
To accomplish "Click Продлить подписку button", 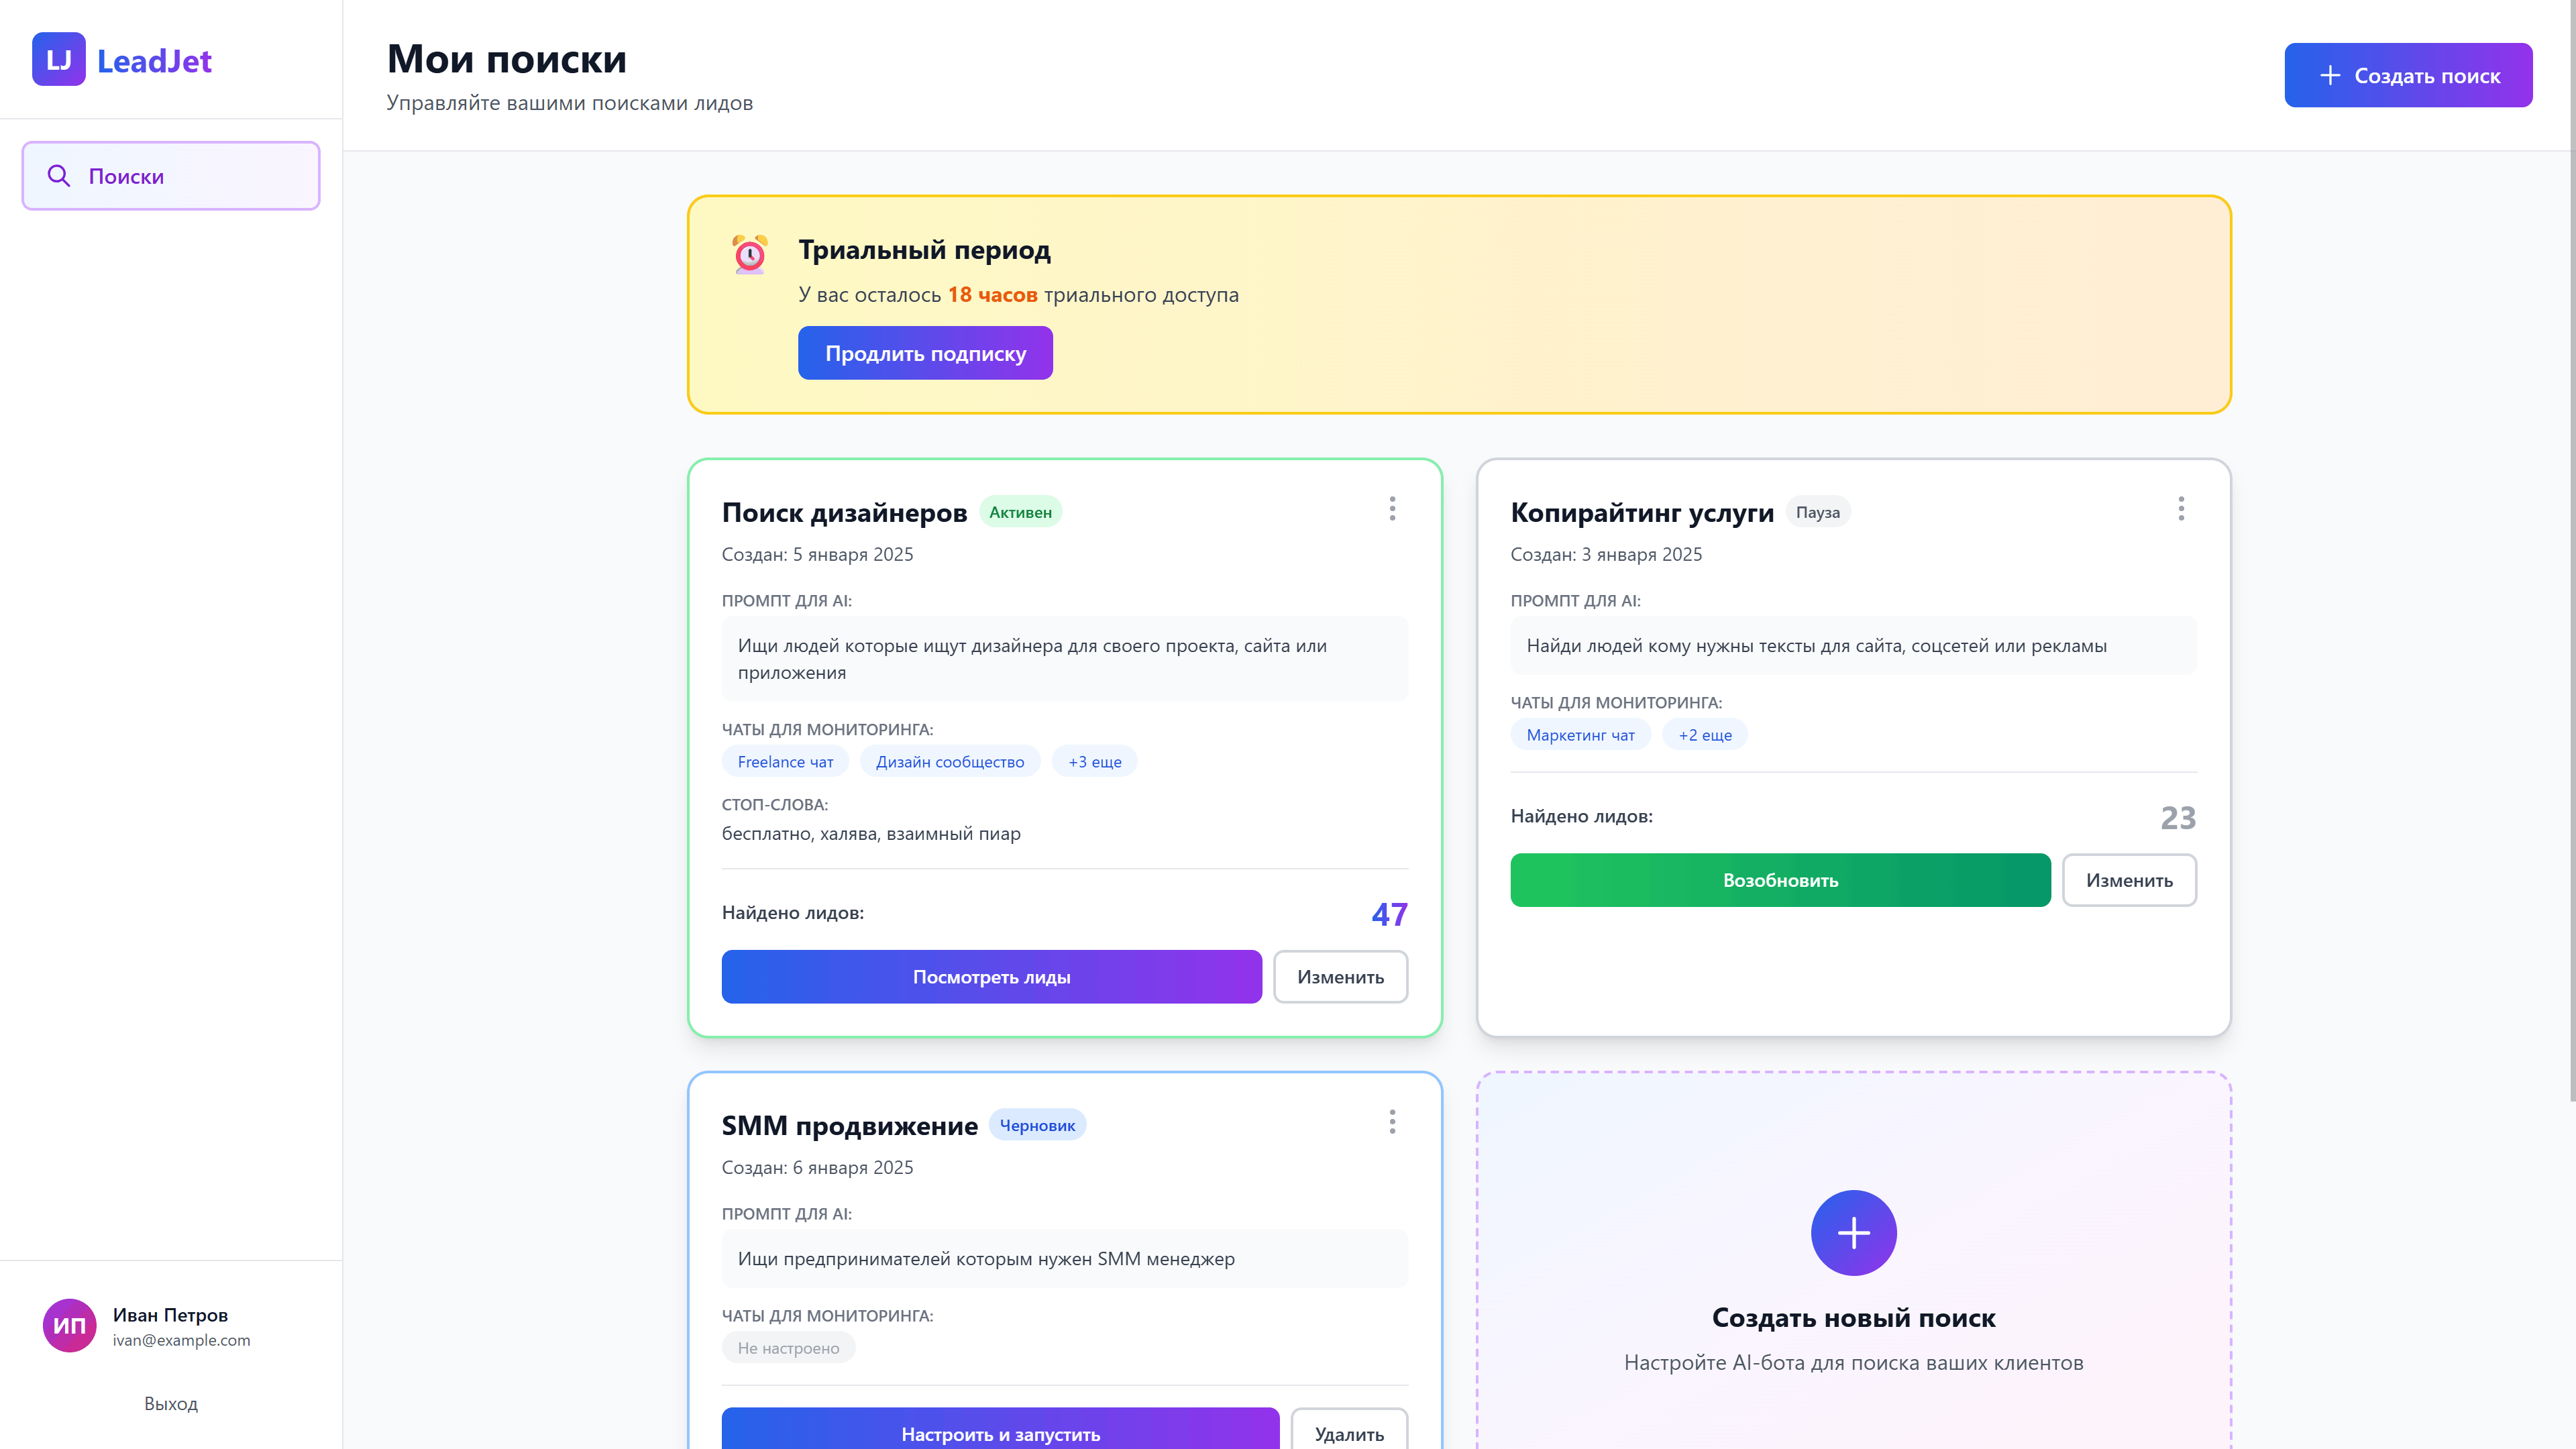I will [x=924, y=353].
